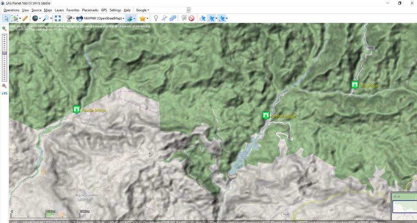417x223 pixels.
Task: Toggle center map on GPS position
Action: [x=222, y=18]
